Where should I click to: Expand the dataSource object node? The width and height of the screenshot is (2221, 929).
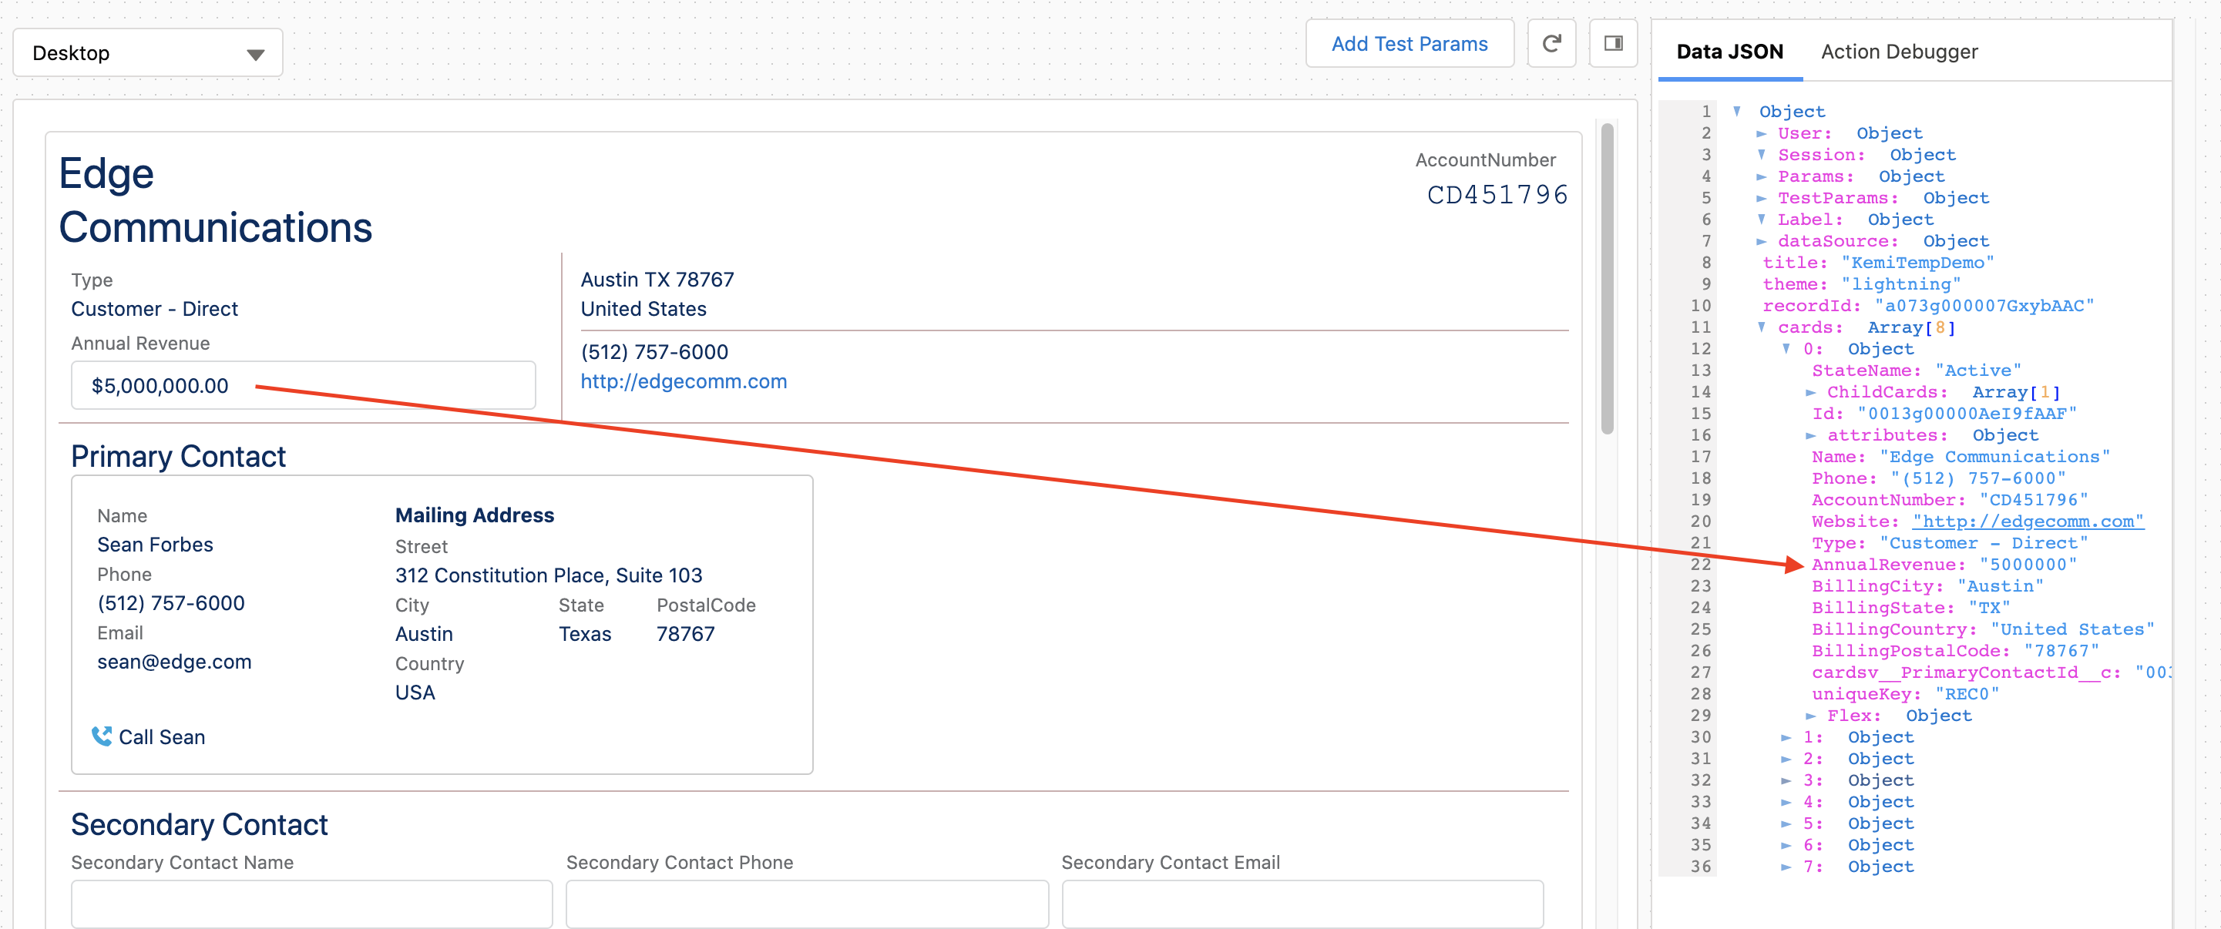coord(1762,241)
